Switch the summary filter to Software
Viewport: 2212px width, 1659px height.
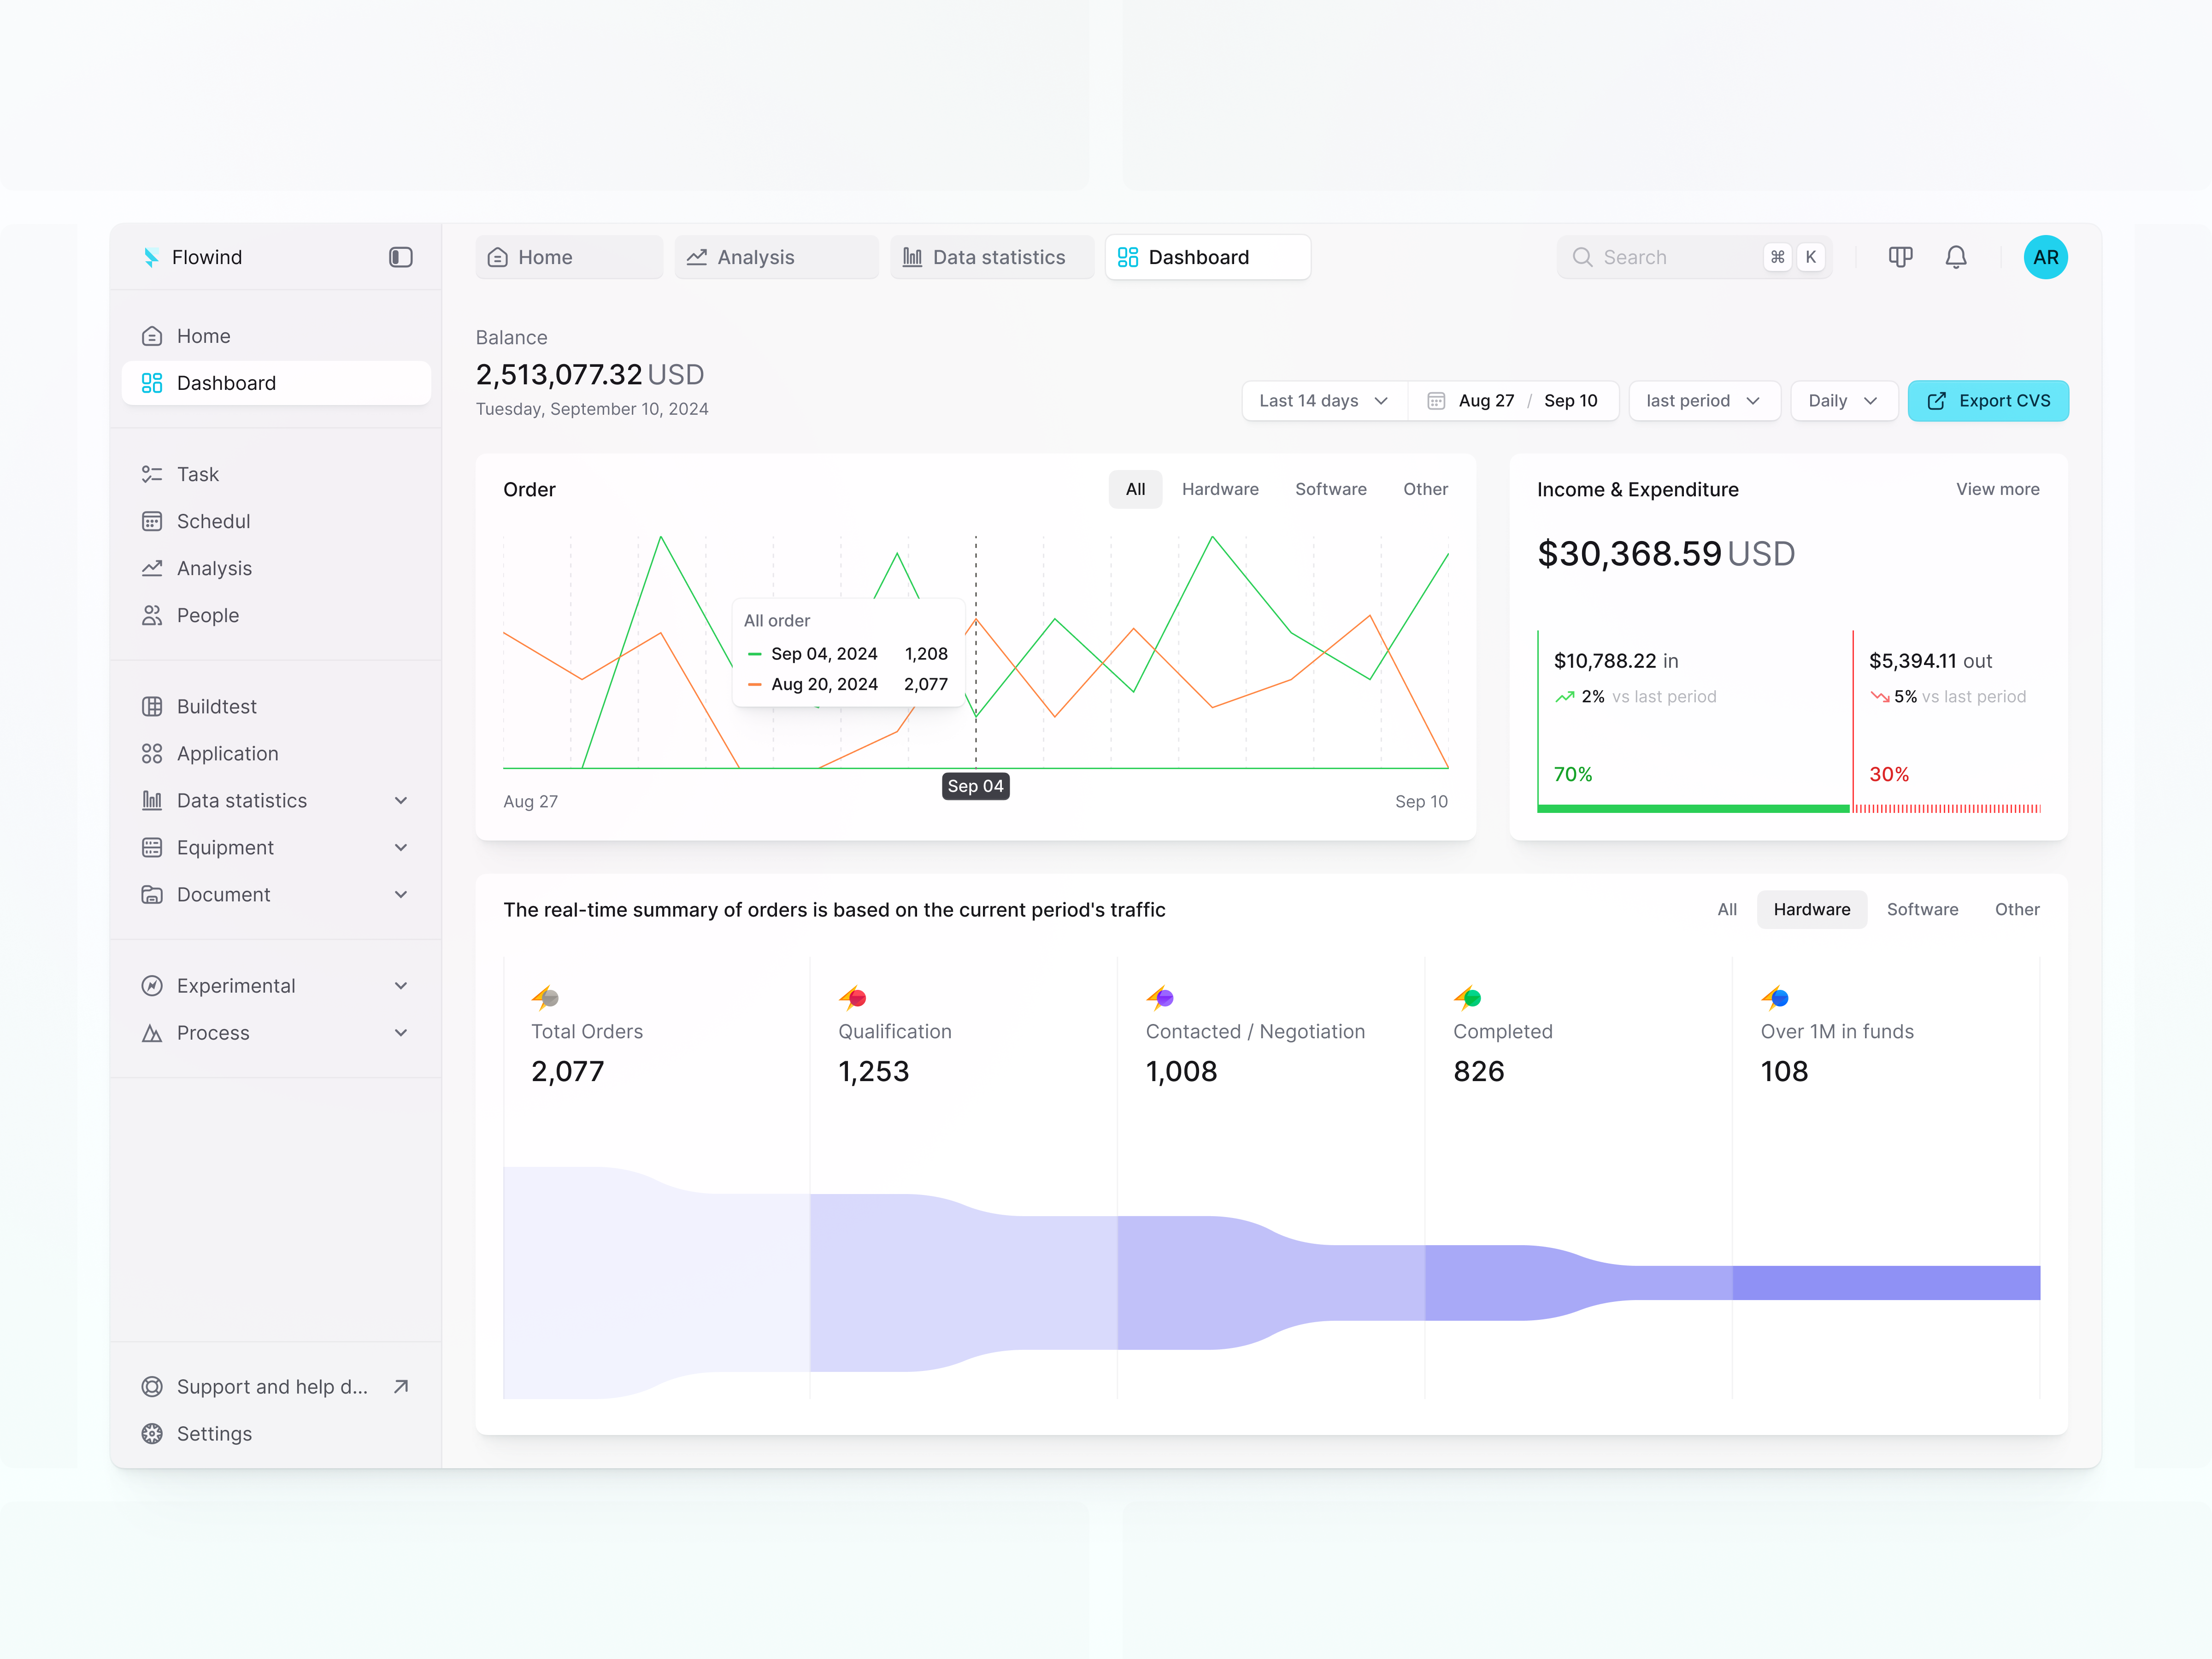click(x=1921, y=909)
